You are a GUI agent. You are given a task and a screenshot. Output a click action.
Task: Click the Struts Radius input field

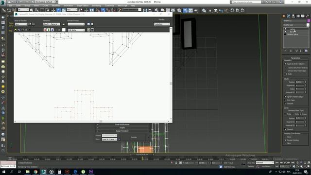click(x=300, y=82)
